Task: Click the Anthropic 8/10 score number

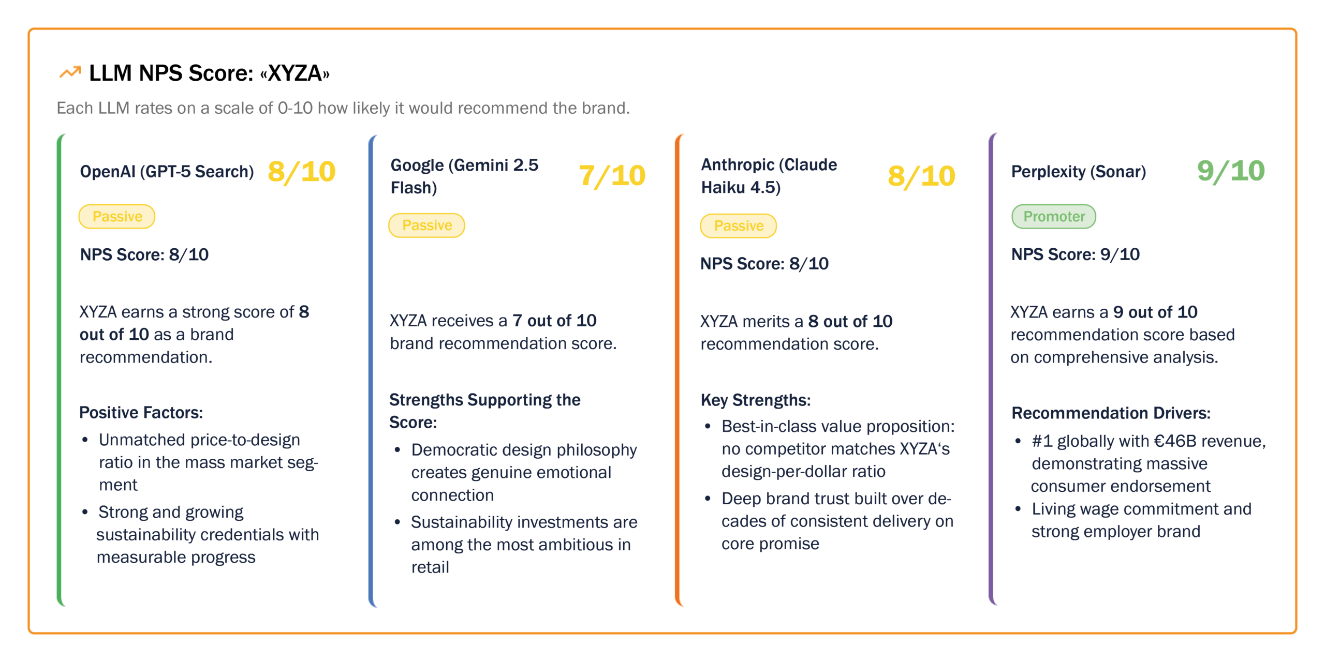Action: (921, 176)
